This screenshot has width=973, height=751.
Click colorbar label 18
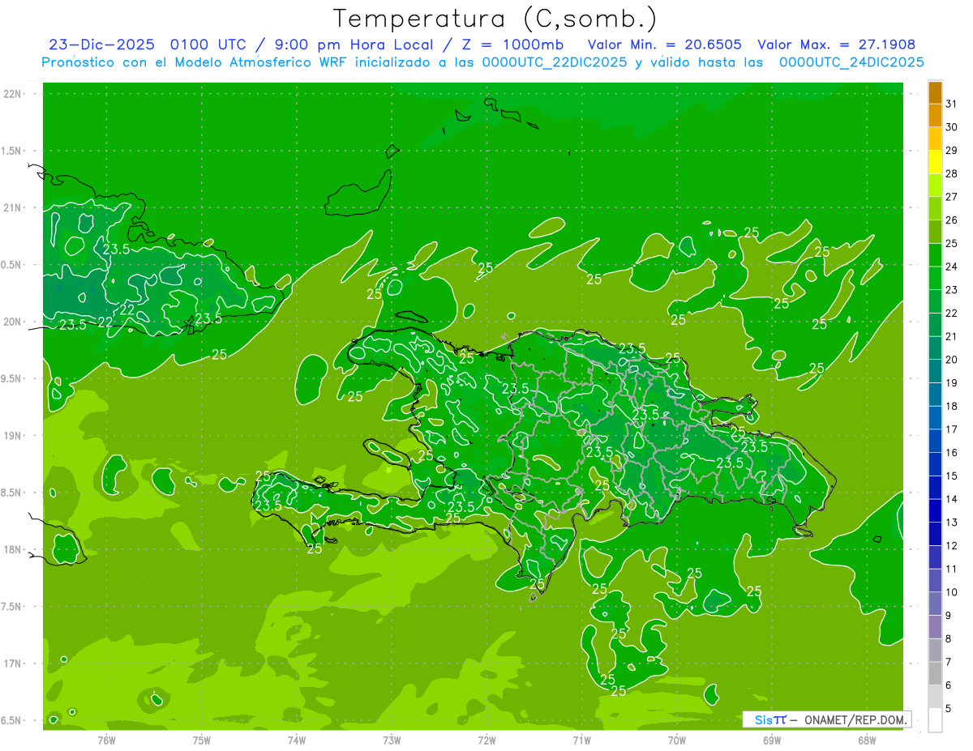[x=951, y=406]
